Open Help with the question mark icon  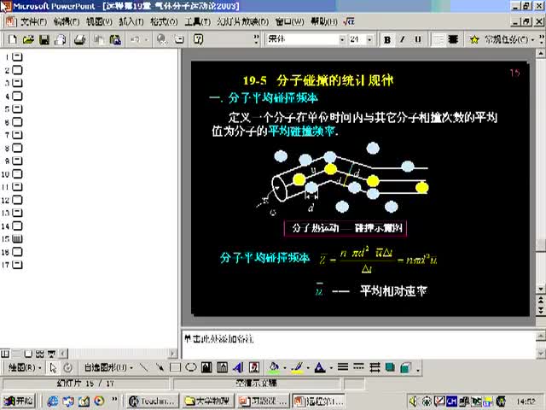click(x=198, y=39)
